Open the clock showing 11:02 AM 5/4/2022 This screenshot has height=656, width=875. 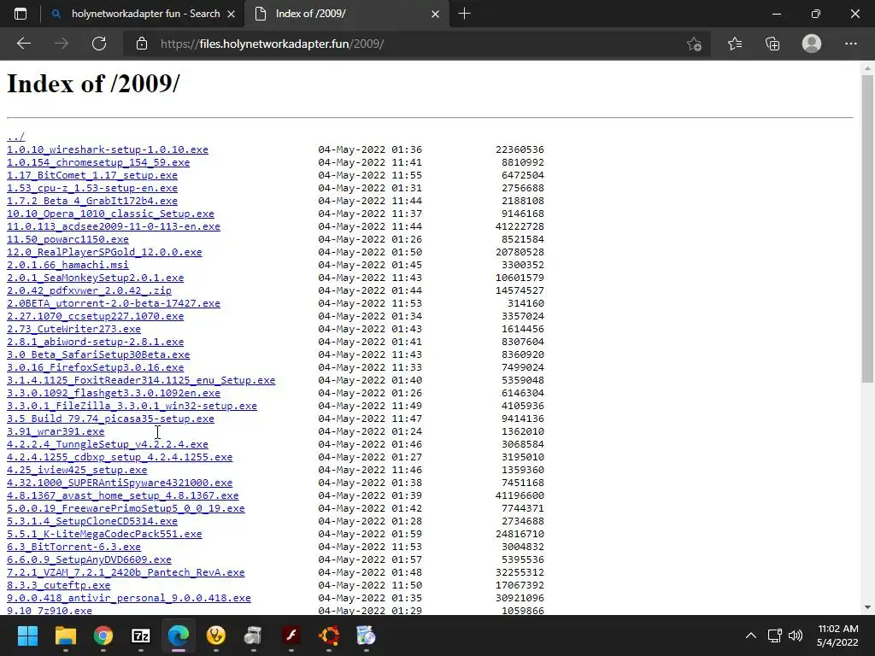click(x=837, y=635)
